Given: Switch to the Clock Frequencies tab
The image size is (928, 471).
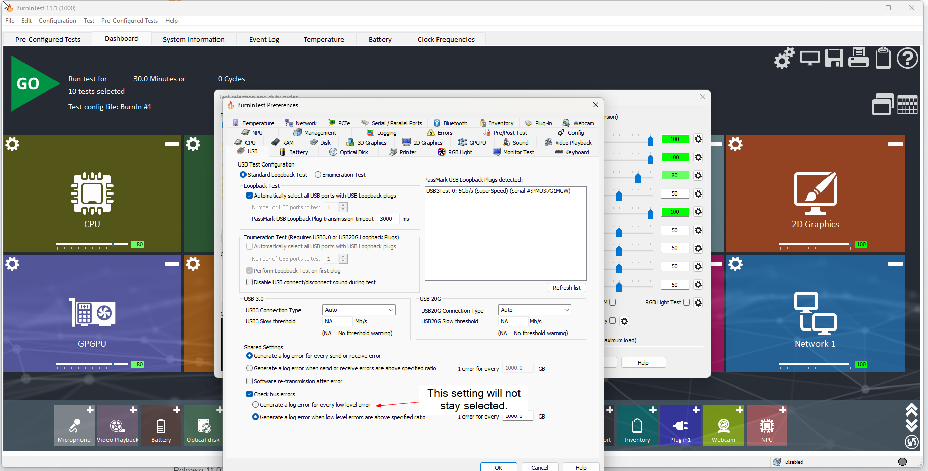Looking at the screenshot, I should pyautogui.click(x=446, y=39).
